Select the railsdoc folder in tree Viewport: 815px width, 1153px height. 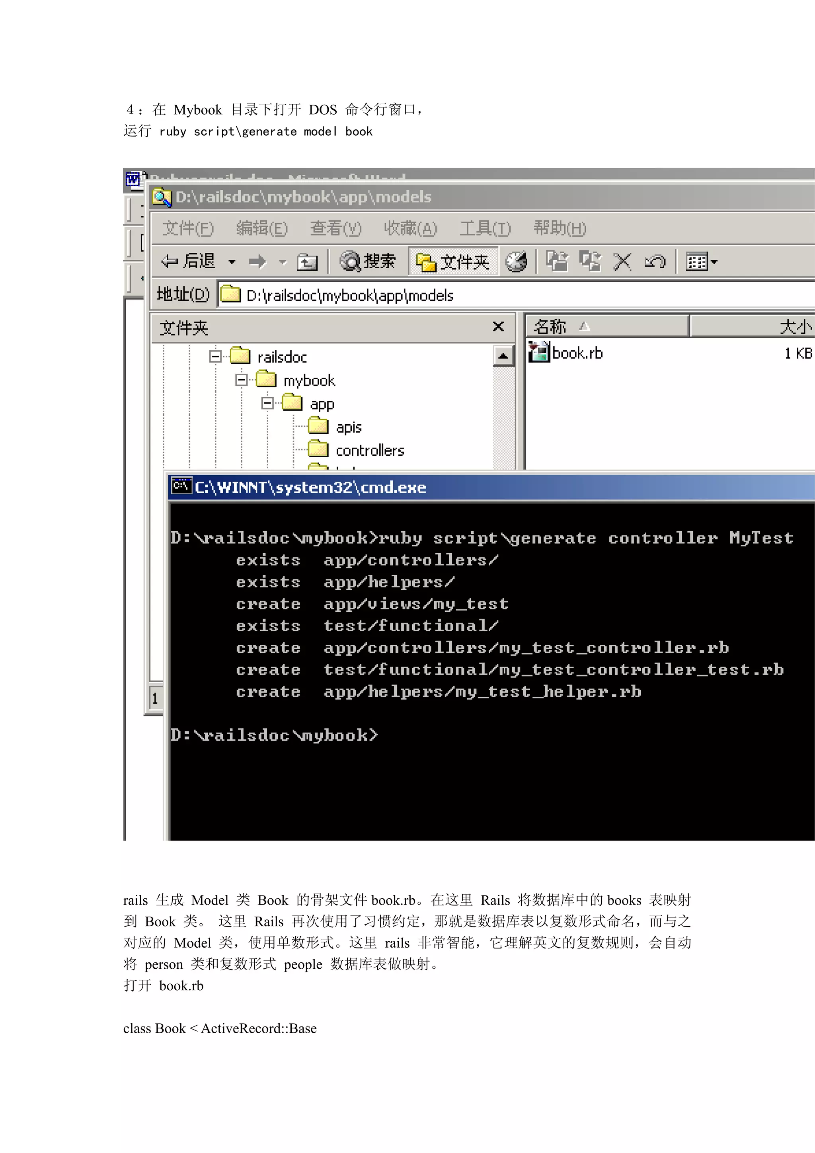[x=282, y=357]
